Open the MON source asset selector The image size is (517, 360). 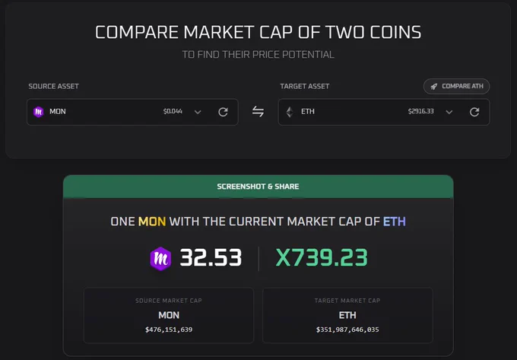pos(132,112)
